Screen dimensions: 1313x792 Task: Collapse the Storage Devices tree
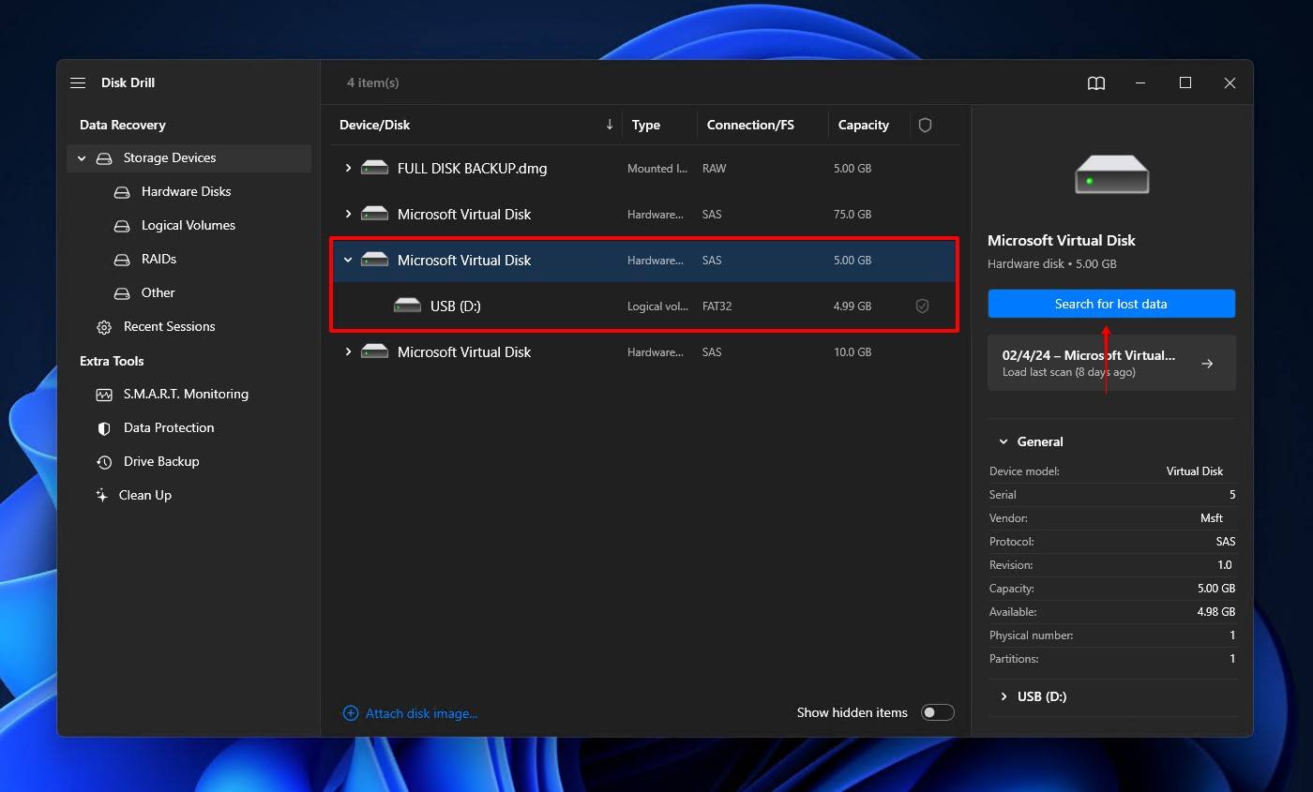[82, 158]
